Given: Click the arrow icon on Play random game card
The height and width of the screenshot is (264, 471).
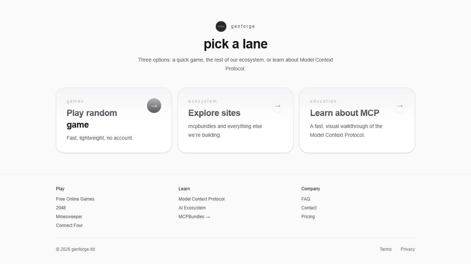Looking at the screenshot, I should [154, 106].
